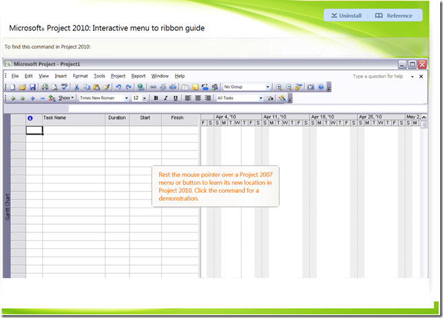Toggle Italic formatting button
This screenshot has width=443, height=318.
pos(165,98)
